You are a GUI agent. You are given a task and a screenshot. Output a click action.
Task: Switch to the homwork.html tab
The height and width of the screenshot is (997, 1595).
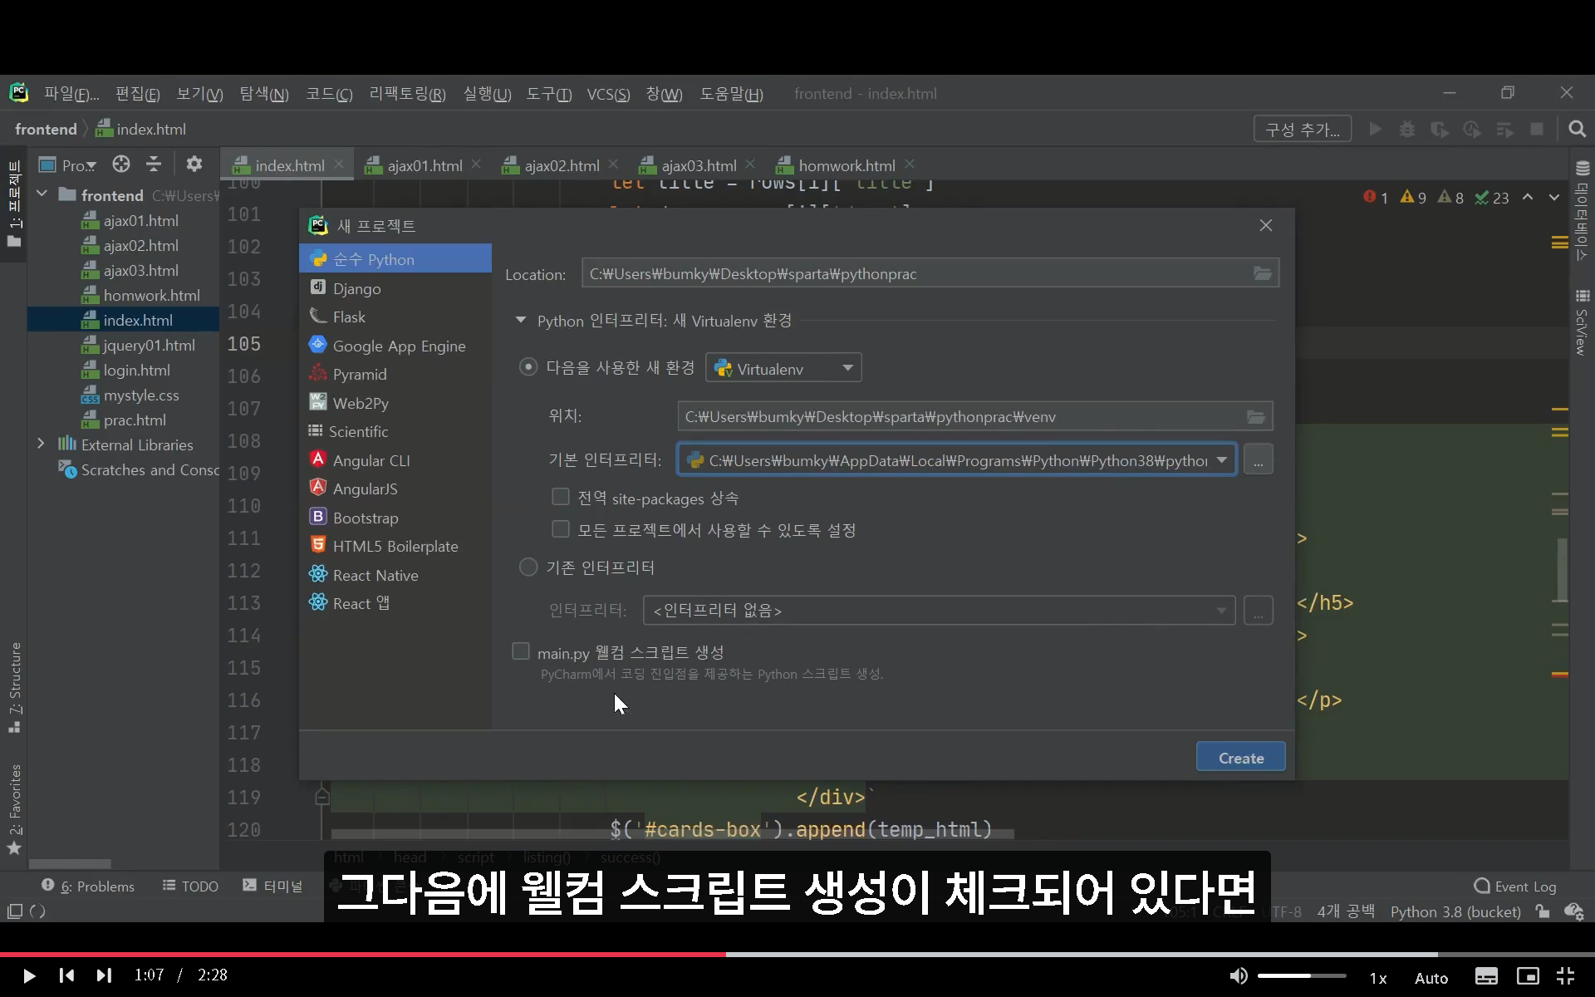(x=847, y=165)
